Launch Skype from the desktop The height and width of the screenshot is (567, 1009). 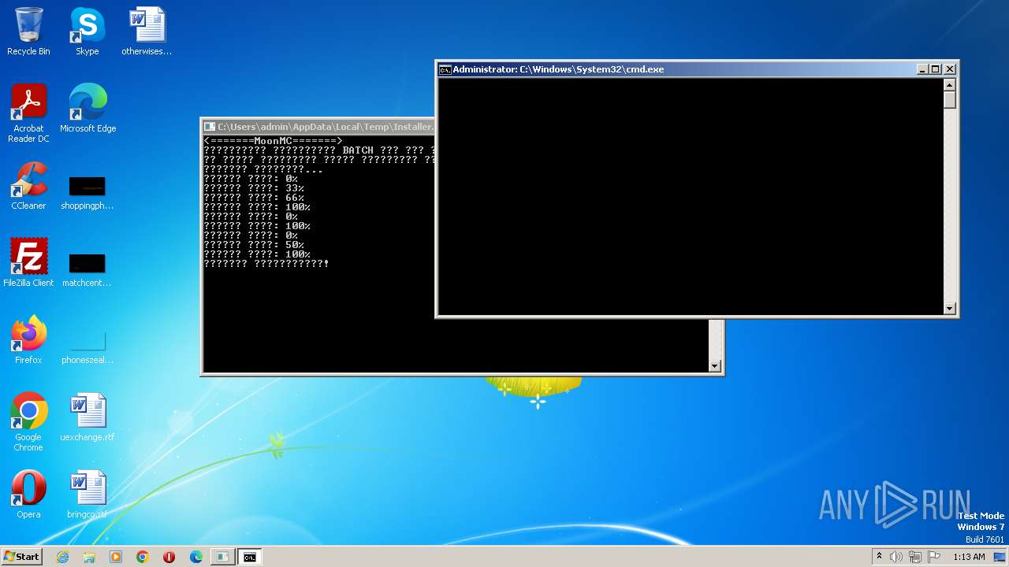[87, 31]
